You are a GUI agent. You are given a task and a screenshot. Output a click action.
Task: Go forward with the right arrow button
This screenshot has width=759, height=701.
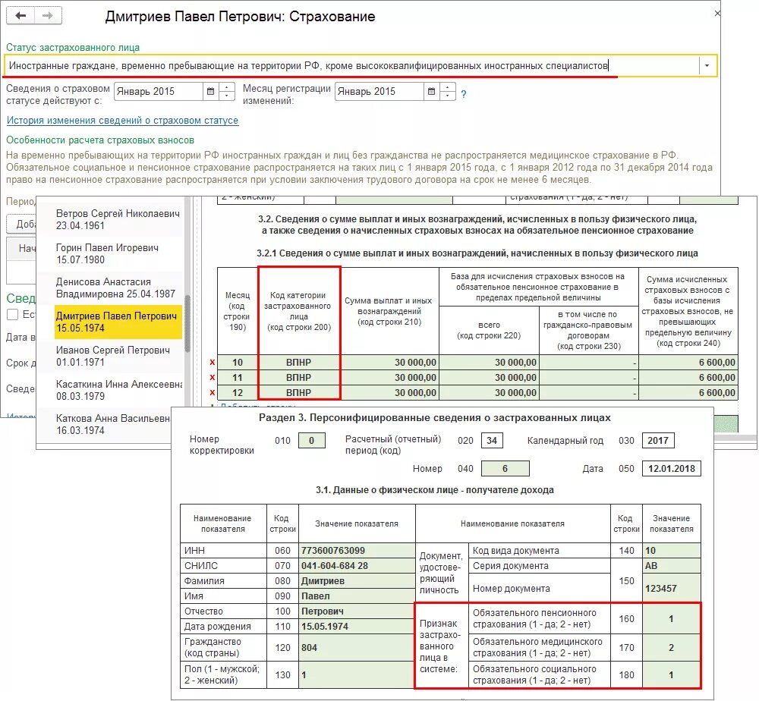coord(47,15)
